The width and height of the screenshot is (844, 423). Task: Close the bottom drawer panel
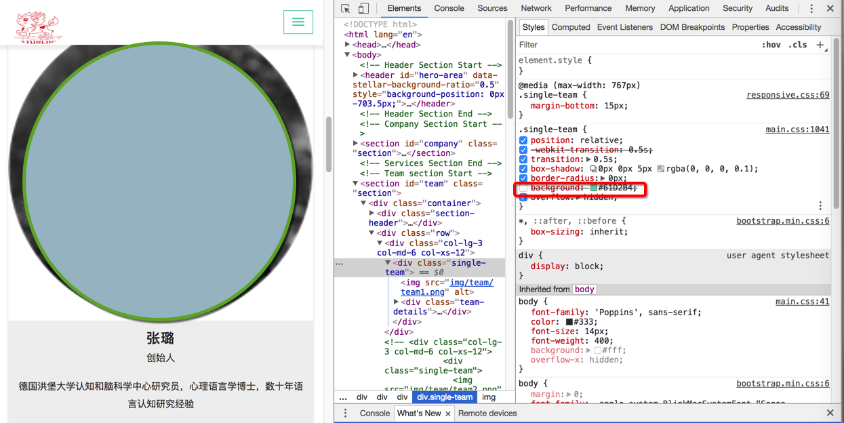(x=830, y=413)
